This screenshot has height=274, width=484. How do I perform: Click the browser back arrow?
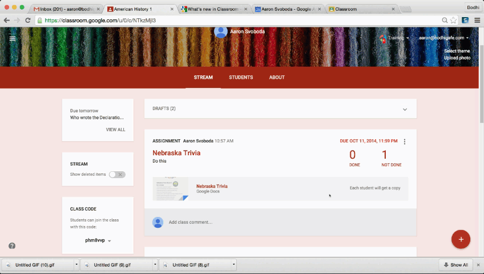[x=6, y=20]
